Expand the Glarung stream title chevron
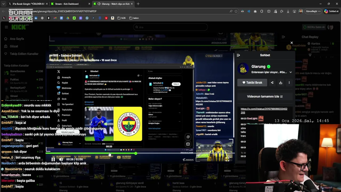Viewport: 341px width, 192px height. pyautogui.click(x=290, y=72)
